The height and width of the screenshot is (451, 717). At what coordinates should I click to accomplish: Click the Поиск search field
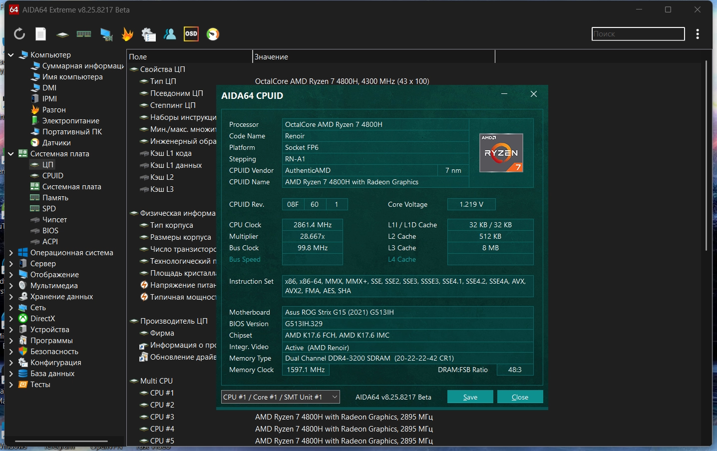pos(638,34)
